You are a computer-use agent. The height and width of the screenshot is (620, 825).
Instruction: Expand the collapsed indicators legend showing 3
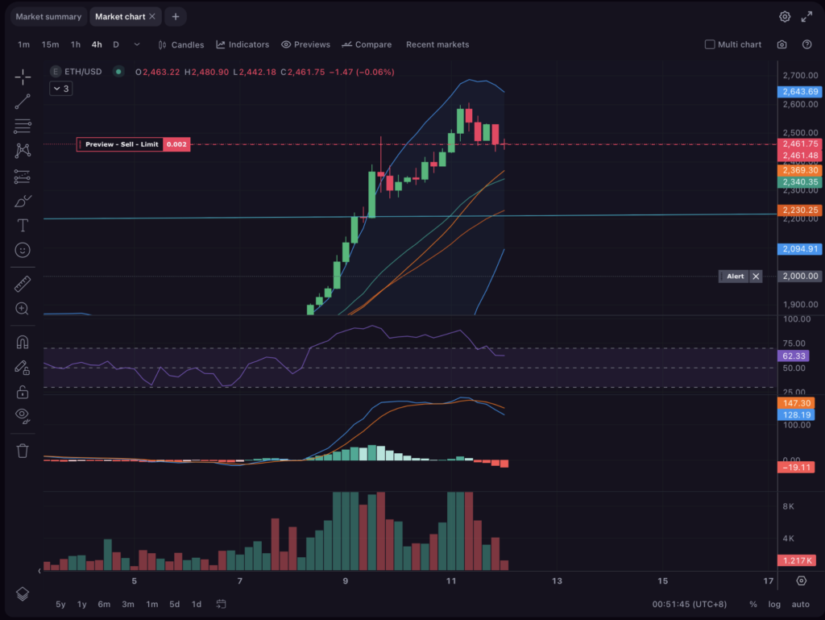pos(61,89)
